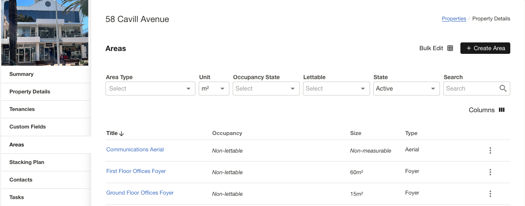Open the Lettable filter dropdown

(x=336, y=89)
